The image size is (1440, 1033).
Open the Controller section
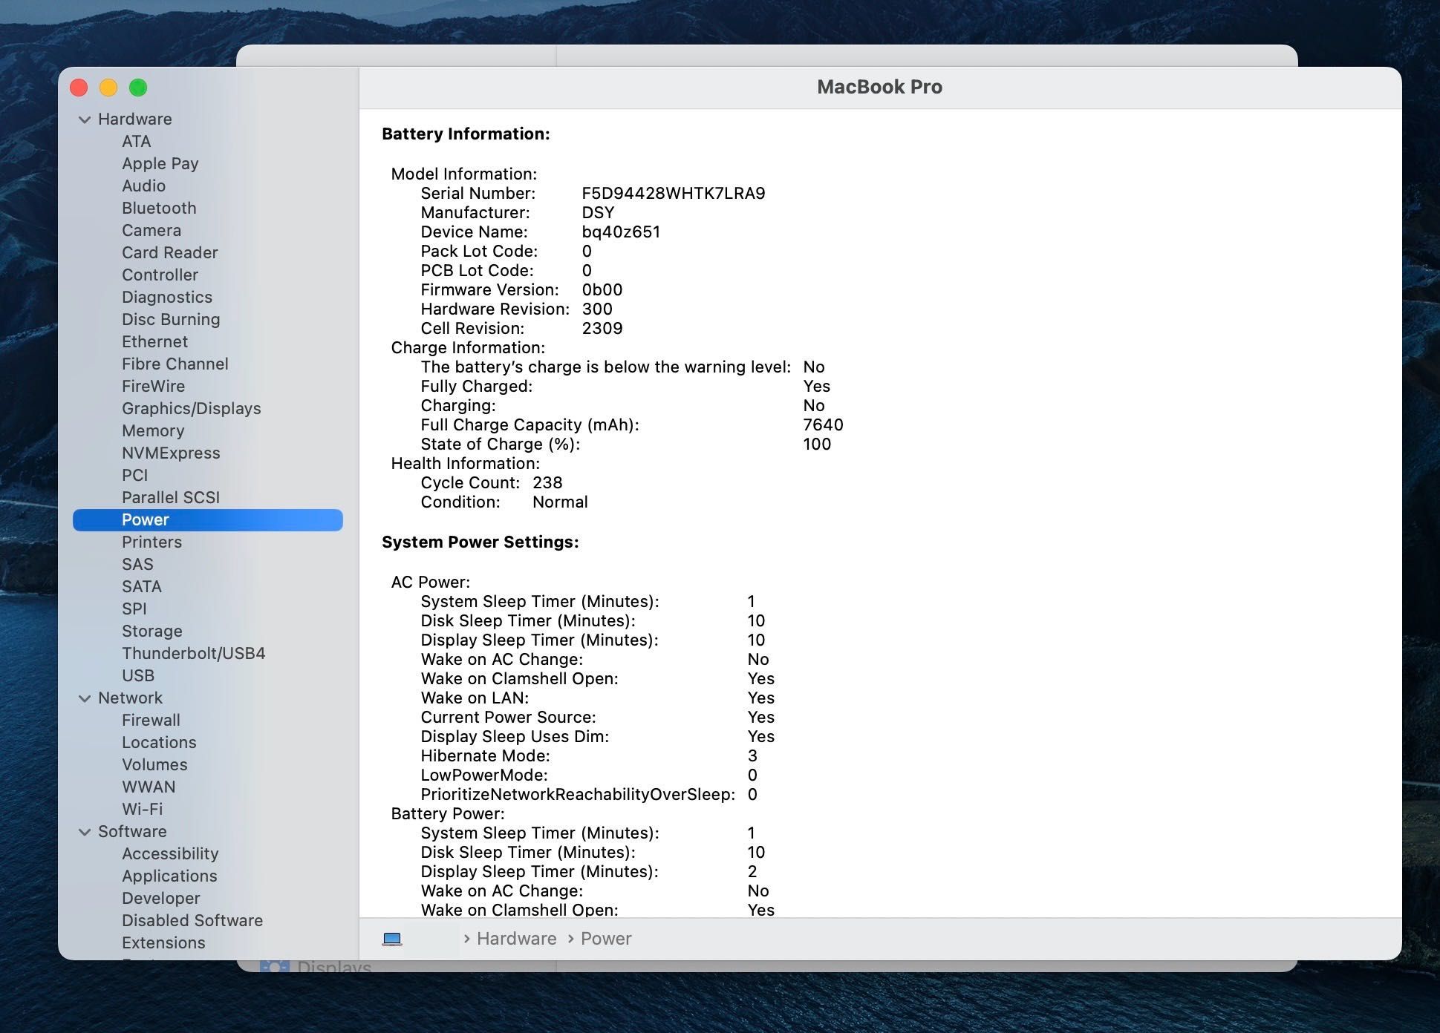pos(160,275)
